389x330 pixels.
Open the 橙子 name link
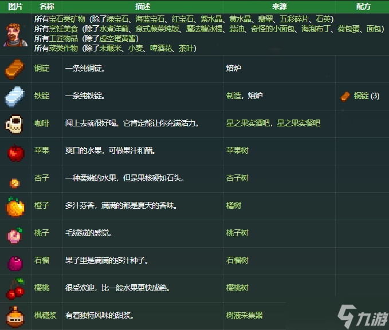(x=42, y=205)
